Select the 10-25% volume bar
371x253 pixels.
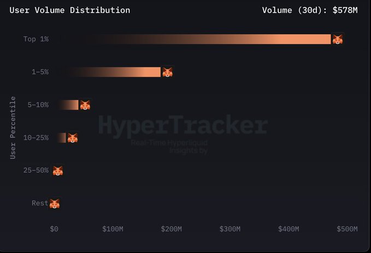(60, 138)
